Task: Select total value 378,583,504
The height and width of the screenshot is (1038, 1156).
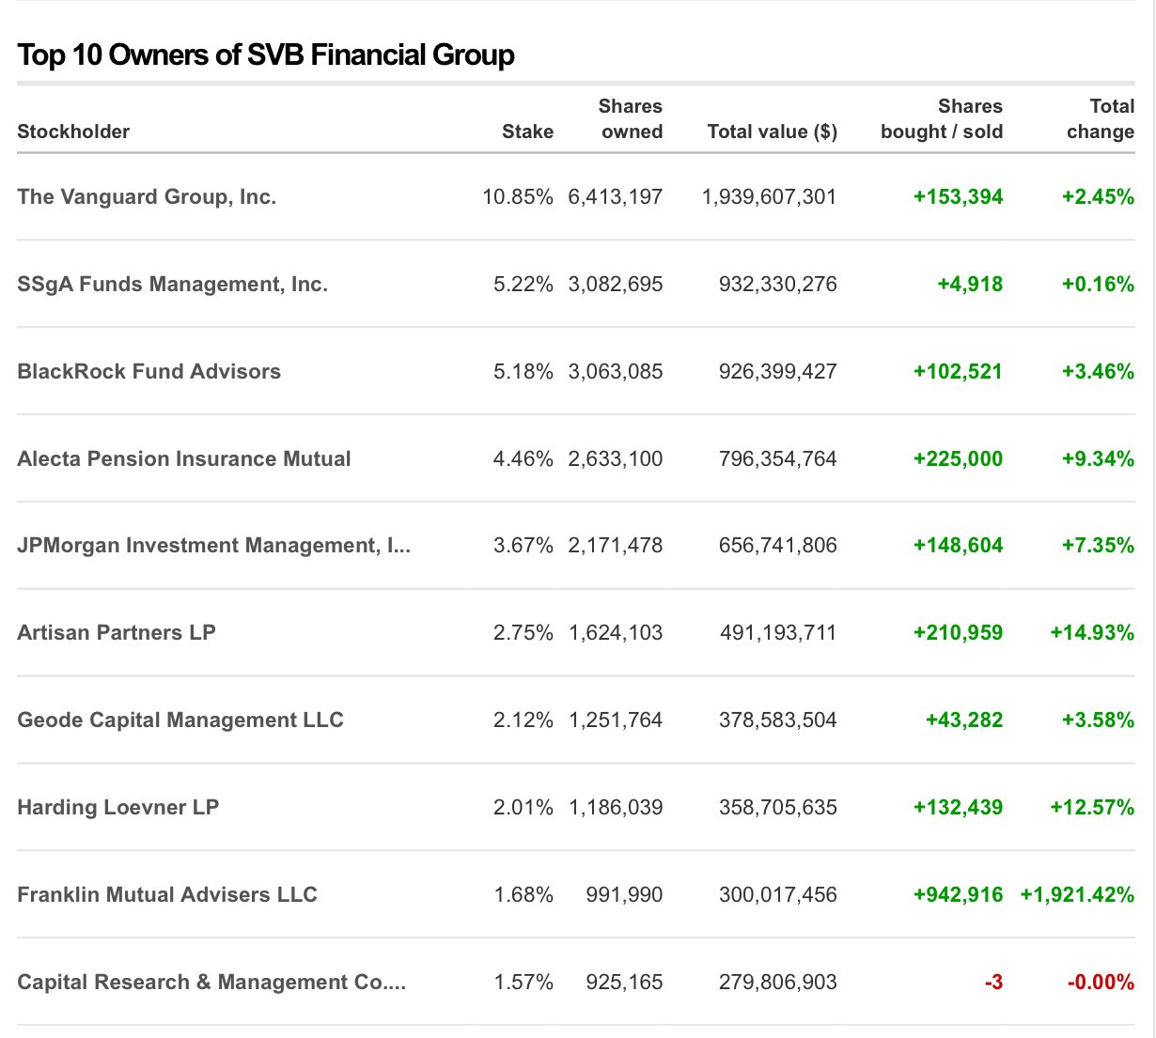Action: click(777, 720)
